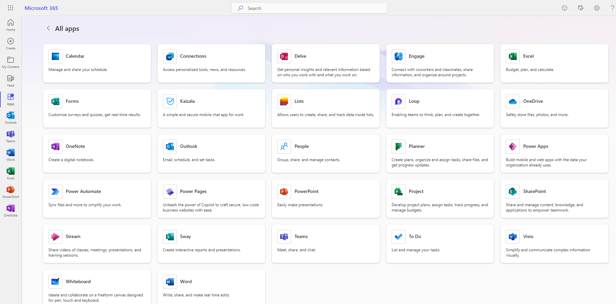The image size is (616, 304).
Task: Open the Stream app card icon
Action: coord(55,236)
